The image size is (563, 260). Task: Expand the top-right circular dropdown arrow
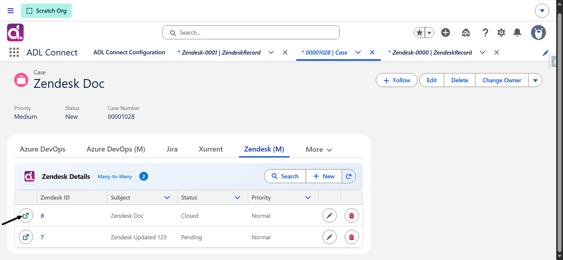coord(542,11)
